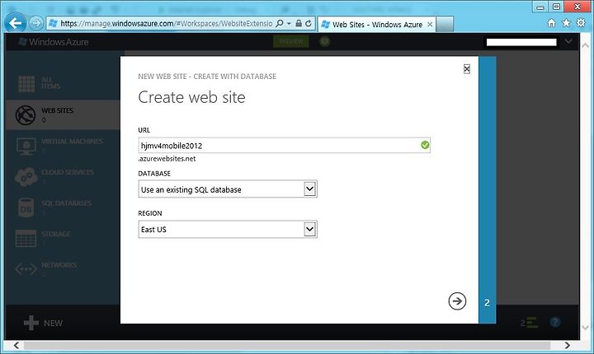Click the green PREVIEW button
594x354 pixels.
click(291, 41)
